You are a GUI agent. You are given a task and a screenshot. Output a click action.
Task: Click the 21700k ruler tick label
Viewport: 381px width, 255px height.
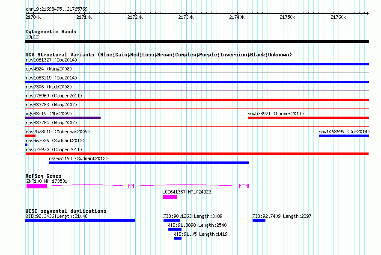pyautogui.click(x=33, y=17)
